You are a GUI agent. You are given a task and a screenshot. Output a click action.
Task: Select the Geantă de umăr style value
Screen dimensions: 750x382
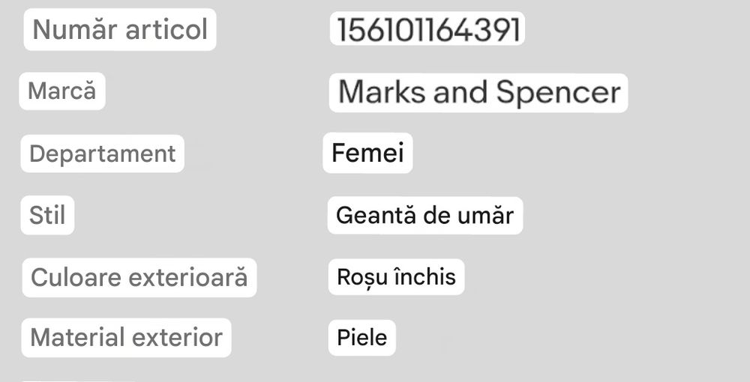[424, 216]
